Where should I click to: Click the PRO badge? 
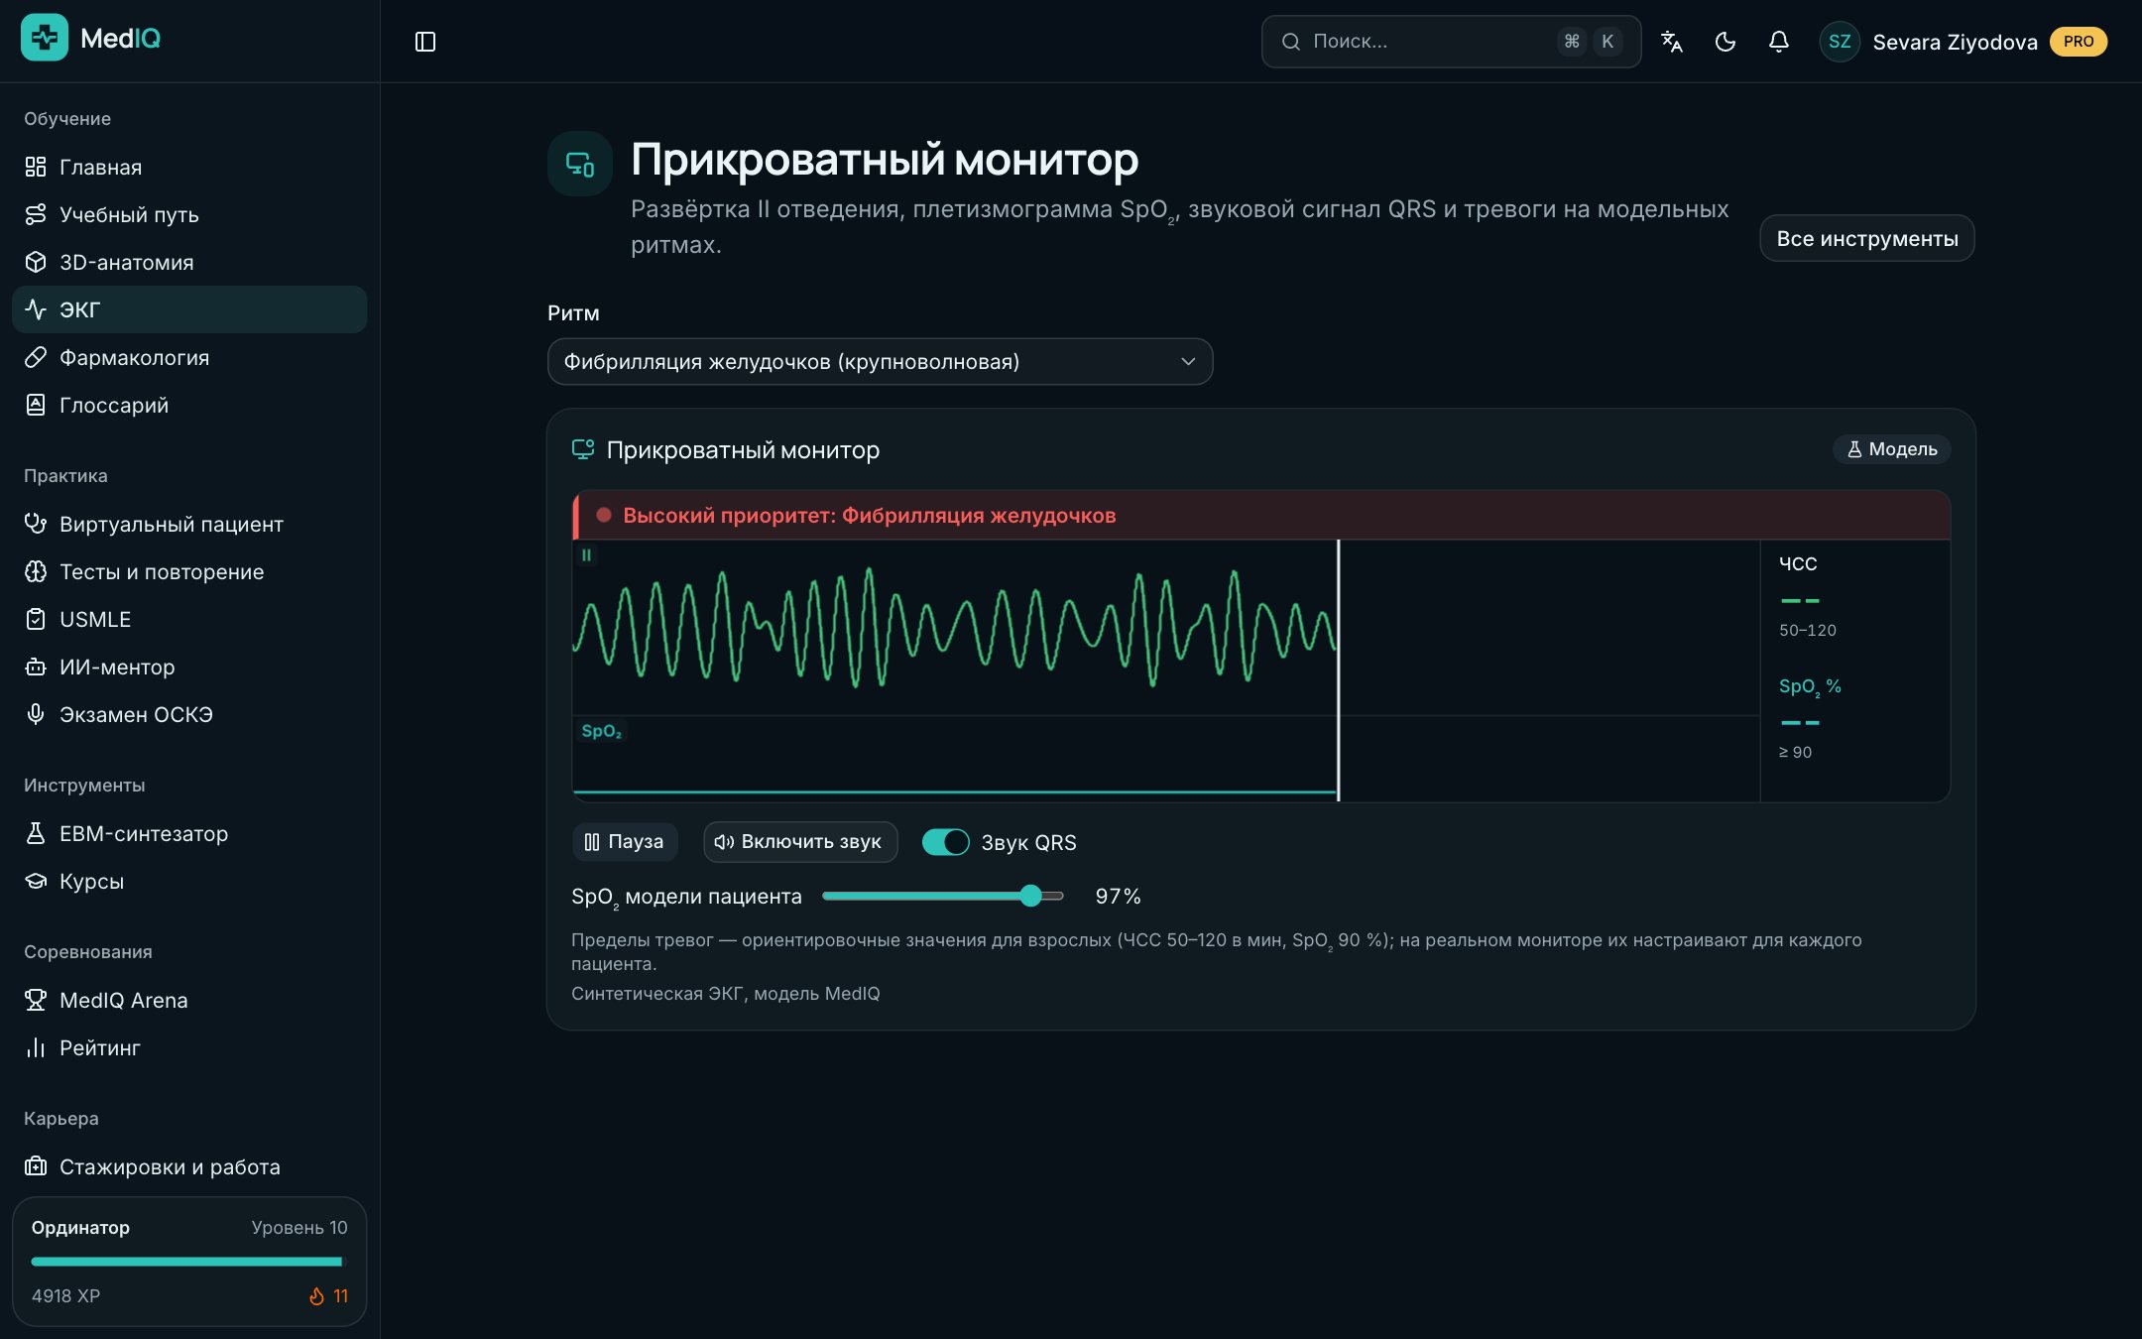coord(2079,42)
